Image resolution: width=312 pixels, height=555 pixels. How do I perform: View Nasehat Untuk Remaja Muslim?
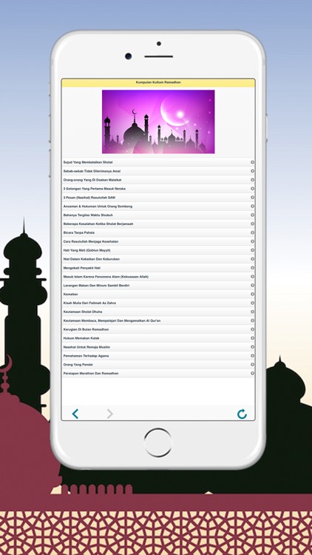tap(158, 347)
